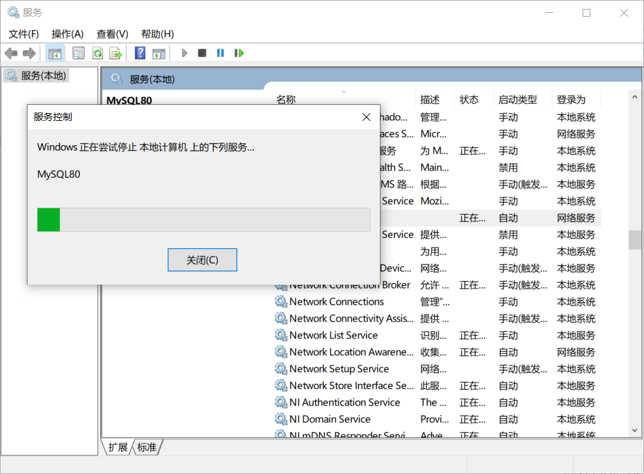Screen dimensions: 644x474
Task: Open the Help question mark icon
Action: (x=140, y=53)
